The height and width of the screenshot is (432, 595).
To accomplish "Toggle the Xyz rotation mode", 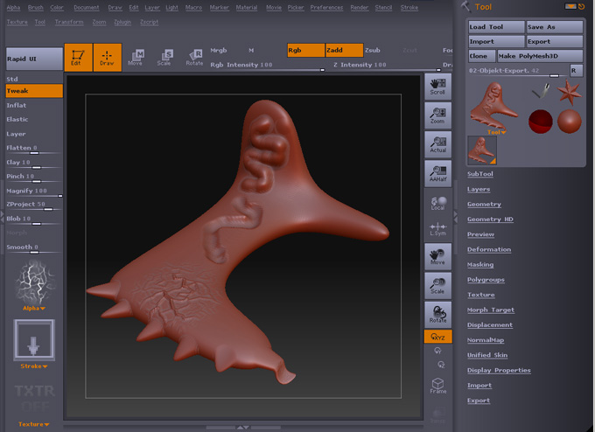I will click(437, 337).
